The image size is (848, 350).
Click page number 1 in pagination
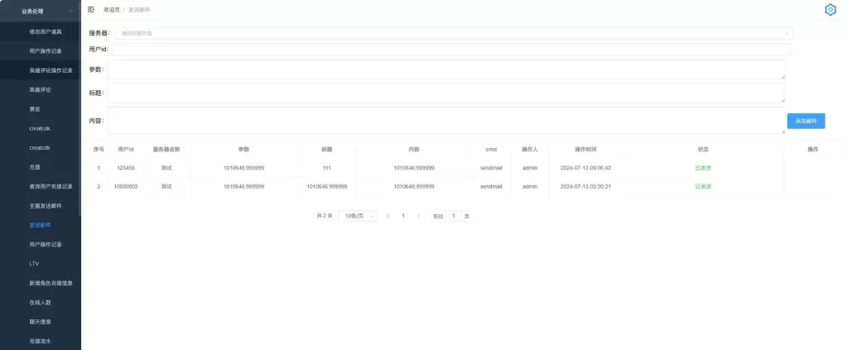[403, 216]
